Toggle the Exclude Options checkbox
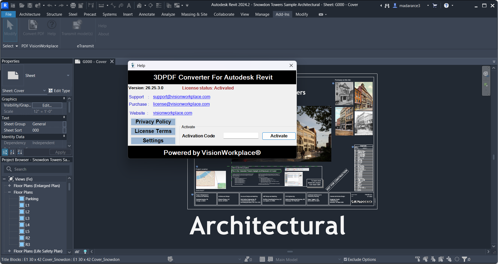Viewport: 498px width, 264px height. click(x=345, y=260)
